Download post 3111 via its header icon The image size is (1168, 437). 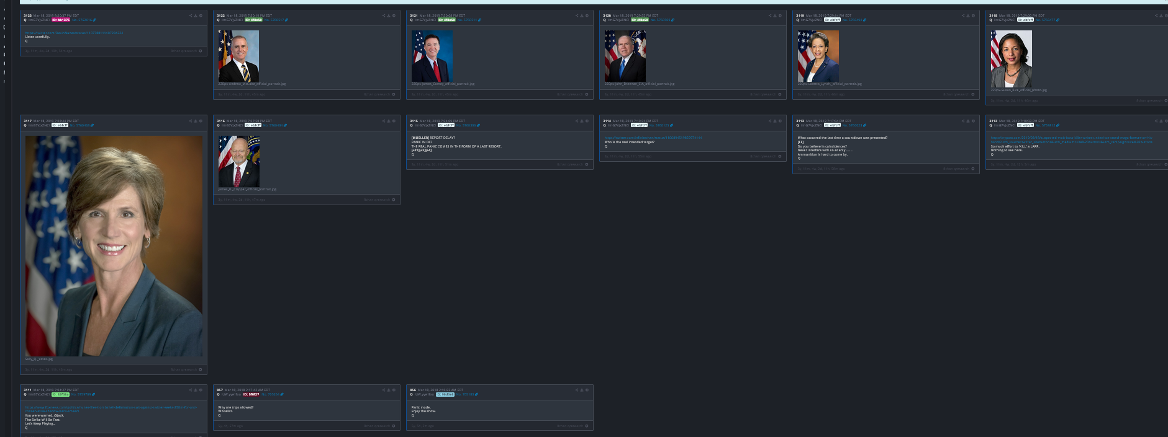(196, 390)
